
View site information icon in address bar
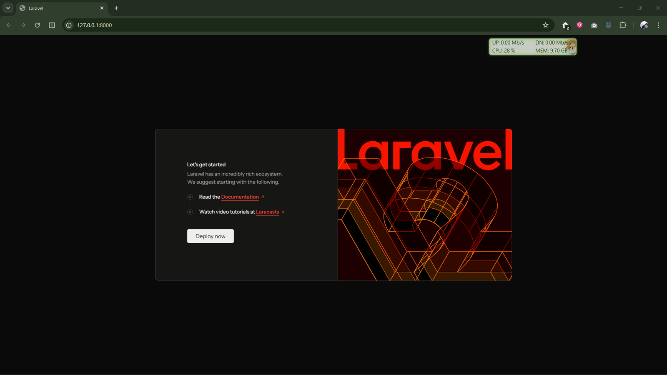69,25
